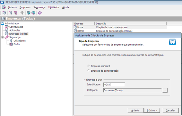Click the Anterior button
The height and width of the screenshot is (116, 182).
tap(135, 111)
